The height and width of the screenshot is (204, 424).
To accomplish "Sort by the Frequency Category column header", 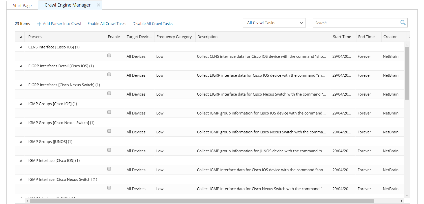I will [174, 37].
